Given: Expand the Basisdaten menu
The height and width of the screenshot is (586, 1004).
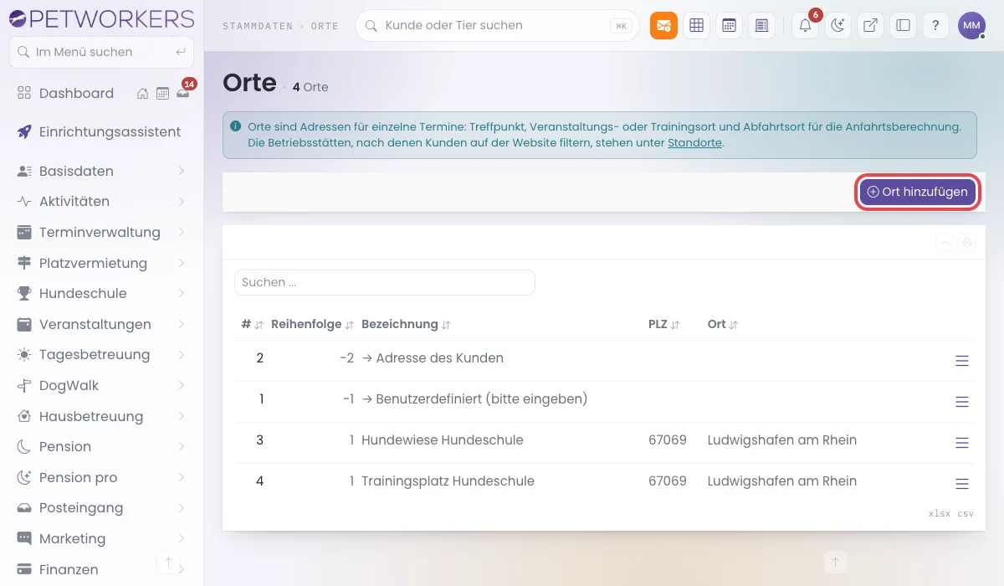Looking at the screenshot, I should (101, 171).
